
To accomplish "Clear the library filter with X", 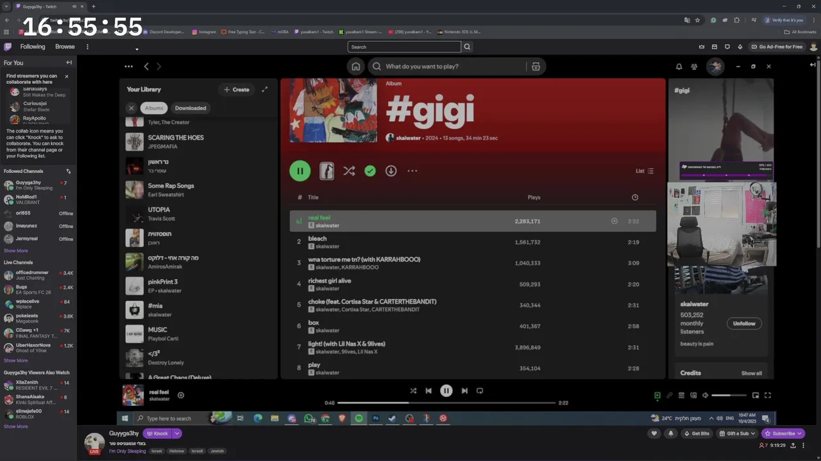I will (x=131, y=108).
